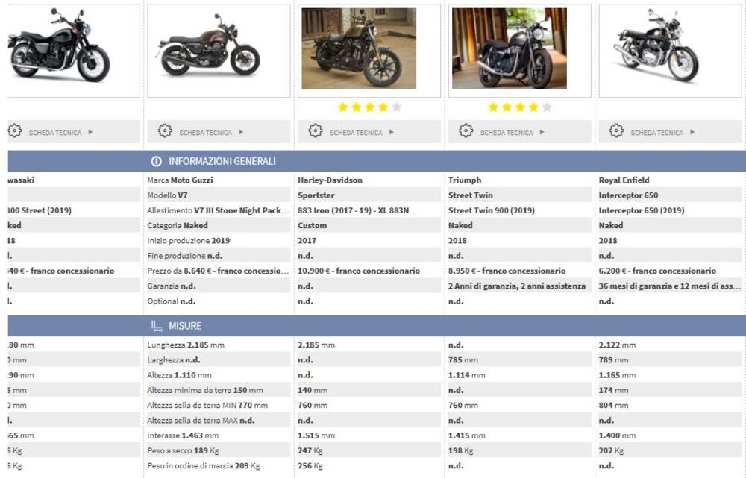Click the Harley-Davidson Sportster photo thumbnail
The height and width of the screenshot is (478, 746).
pos(369,48)
